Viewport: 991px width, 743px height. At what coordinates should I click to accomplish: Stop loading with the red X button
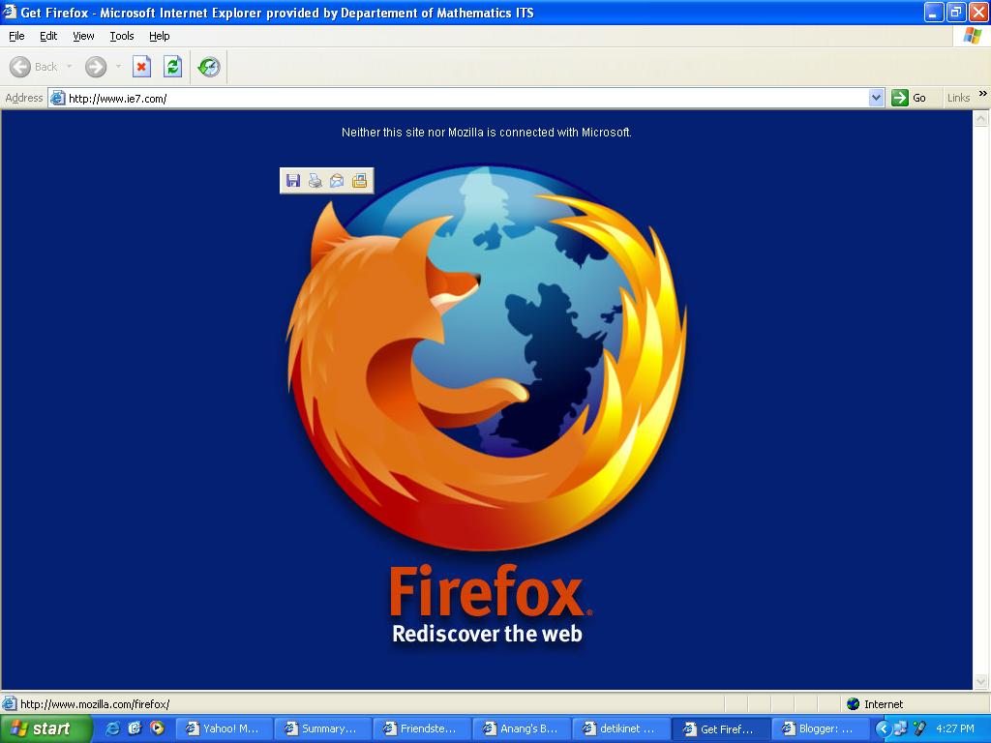pyautogui.click(x=141, y=67)
